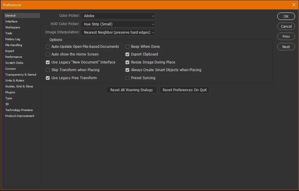Uncheck Use Legacy Free Transform
This screenshot has height=191, width=299.
[48, 78]
